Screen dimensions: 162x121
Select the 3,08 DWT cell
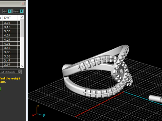click(x=10, y=52)
